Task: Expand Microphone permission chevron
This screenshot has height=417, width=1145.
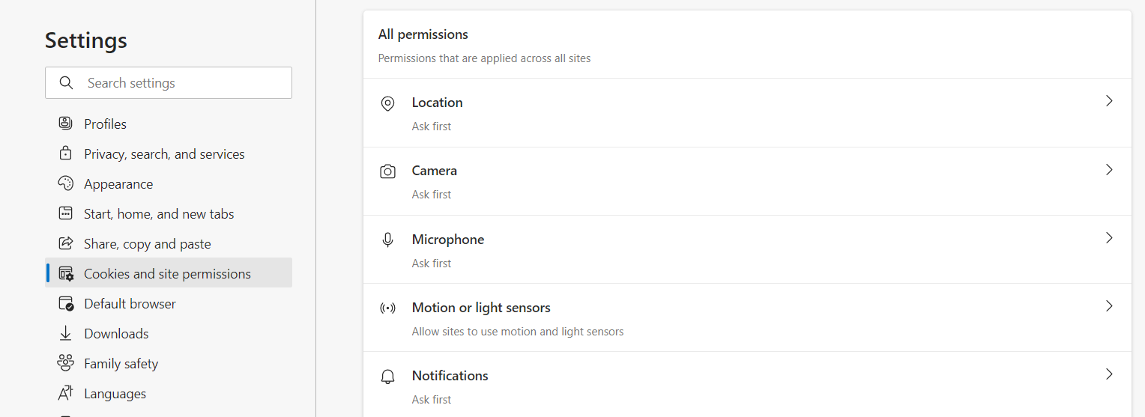Action: (1109, 238)
